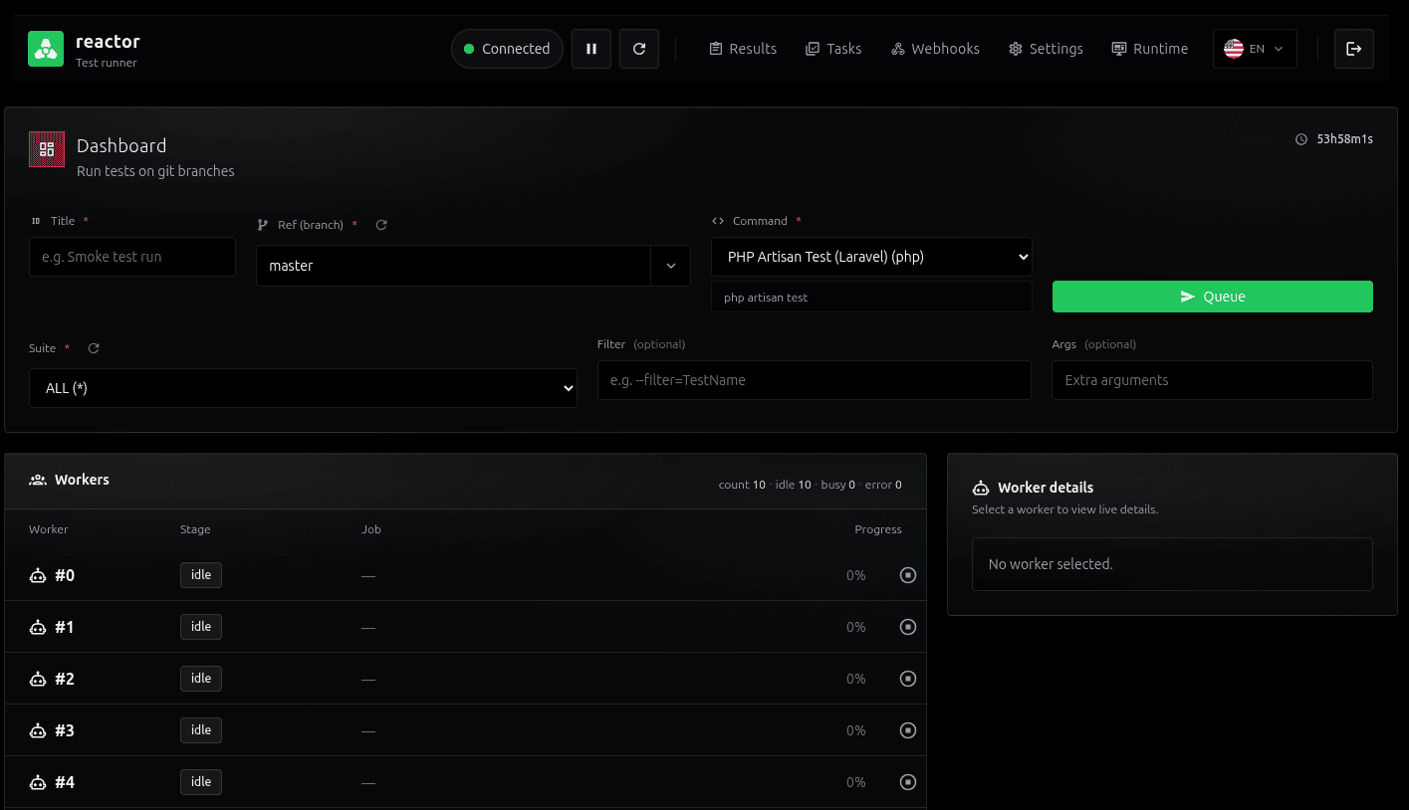The height and width of the screenshot is (810, 1409).
Task: Click the php artisan test command text
Action: pyautogui.click(x=766, y=298)
